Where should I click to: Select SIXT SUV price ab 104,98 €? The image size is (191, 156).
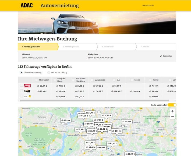coord(116,91)
